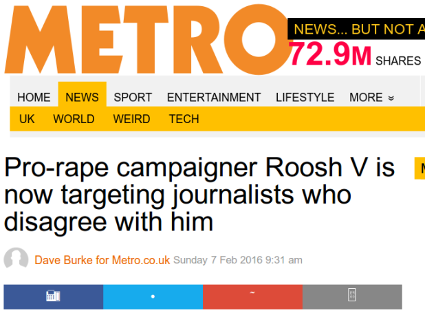The width and height of the screenshot is (425, 313).
Task: Click the black NEWS... BUT NOT banner
Action: (x=356, y=29)
